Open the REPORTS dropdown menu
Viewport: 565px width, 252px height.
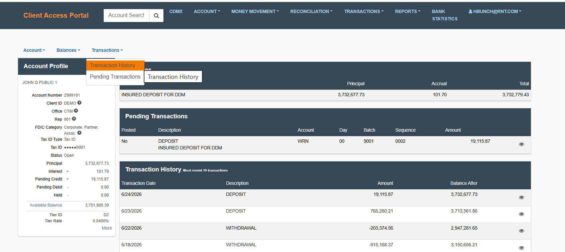[x=408, y=11]
